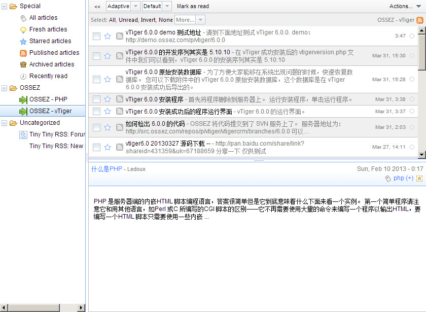
Task: Check the box for vTiger 6.0.0 demo article
Action: (x=96, y=36)
